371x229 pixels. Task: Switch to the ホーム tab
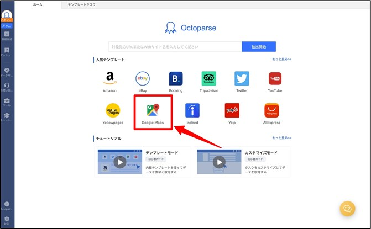coord(38,5)
